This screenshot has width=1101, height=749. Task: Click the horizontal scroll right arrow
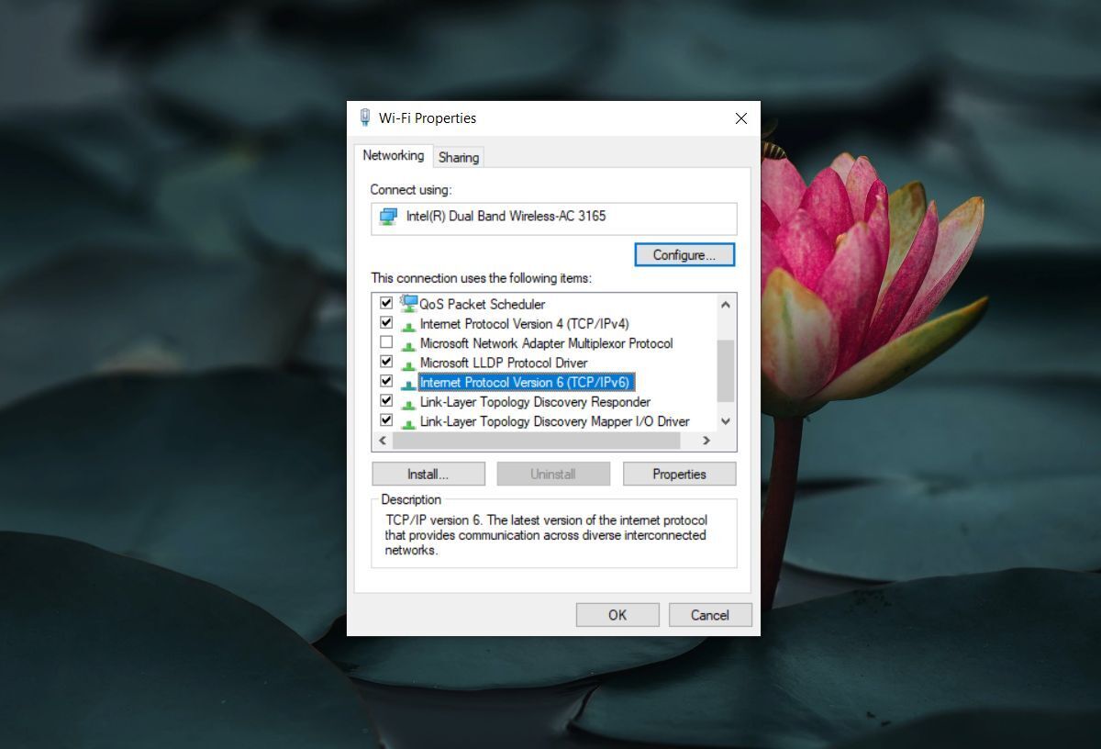(x=706, y=441)
